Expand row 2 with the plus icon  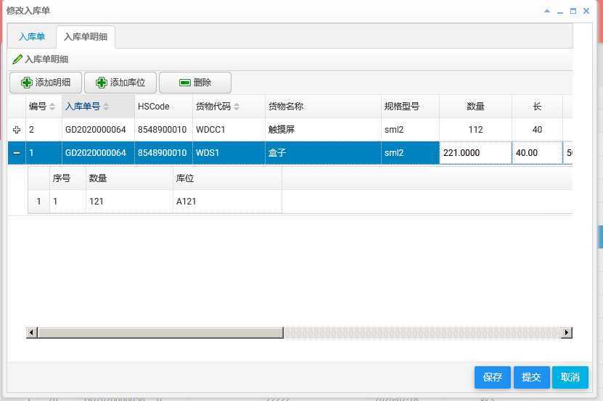pyautogui.click(x=17, y=130)
